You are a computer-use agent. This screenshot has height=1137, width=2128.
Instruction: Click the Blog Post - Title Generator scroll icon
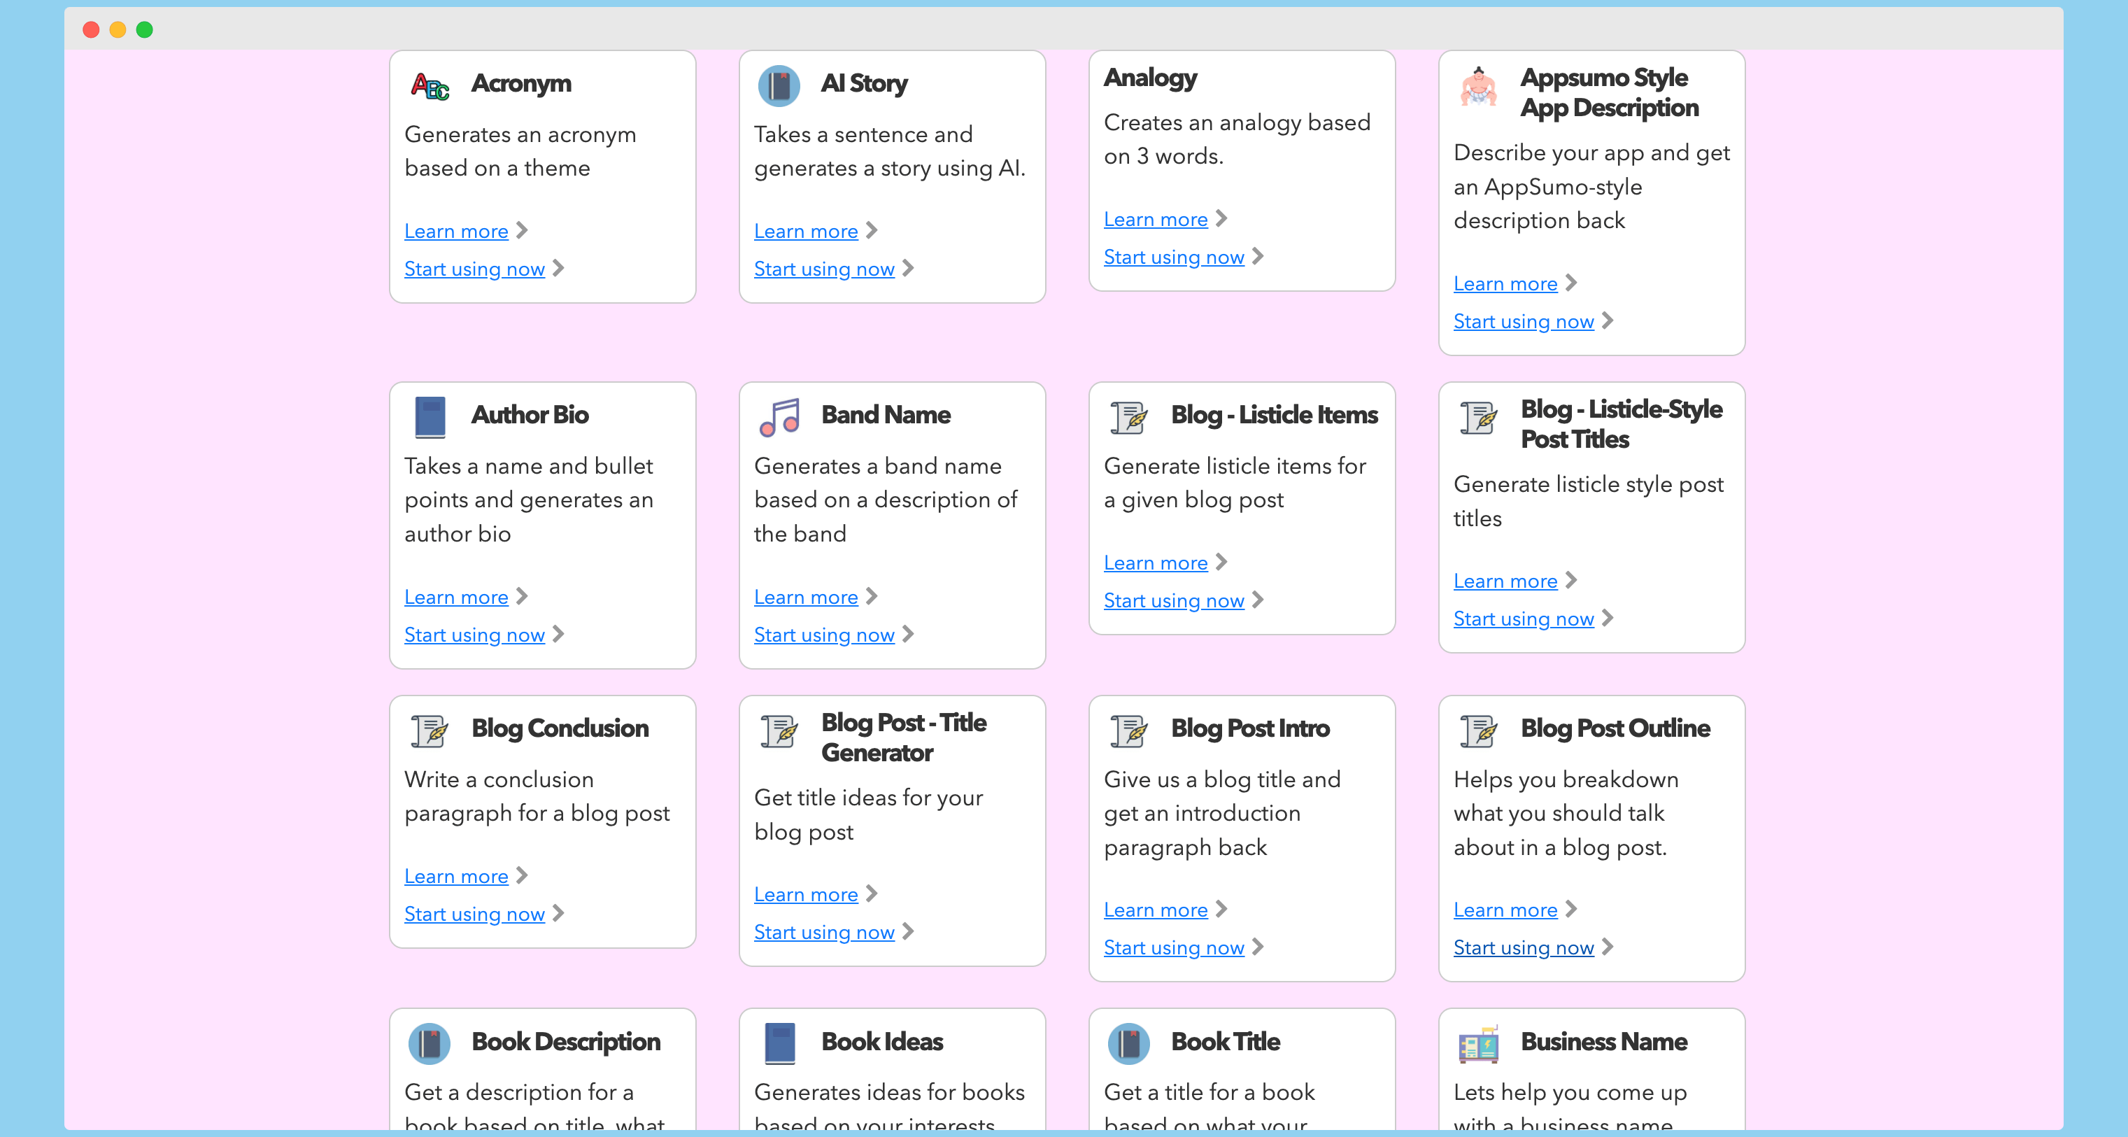point(779,730)
